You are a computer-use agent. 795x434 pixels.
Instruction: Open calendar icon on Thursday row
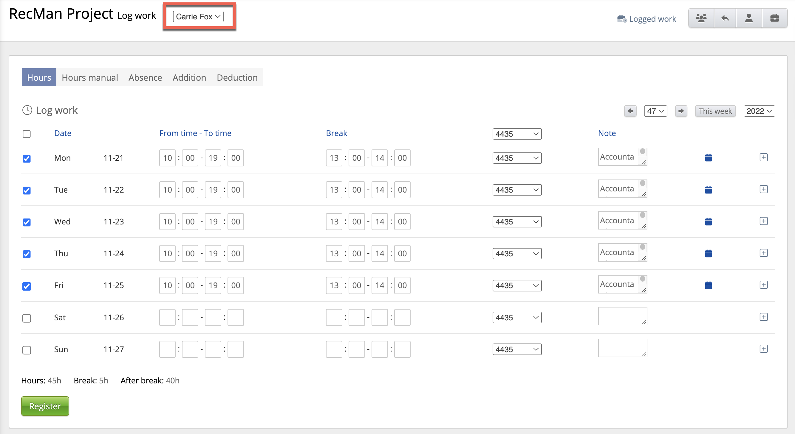pos(708,254)
